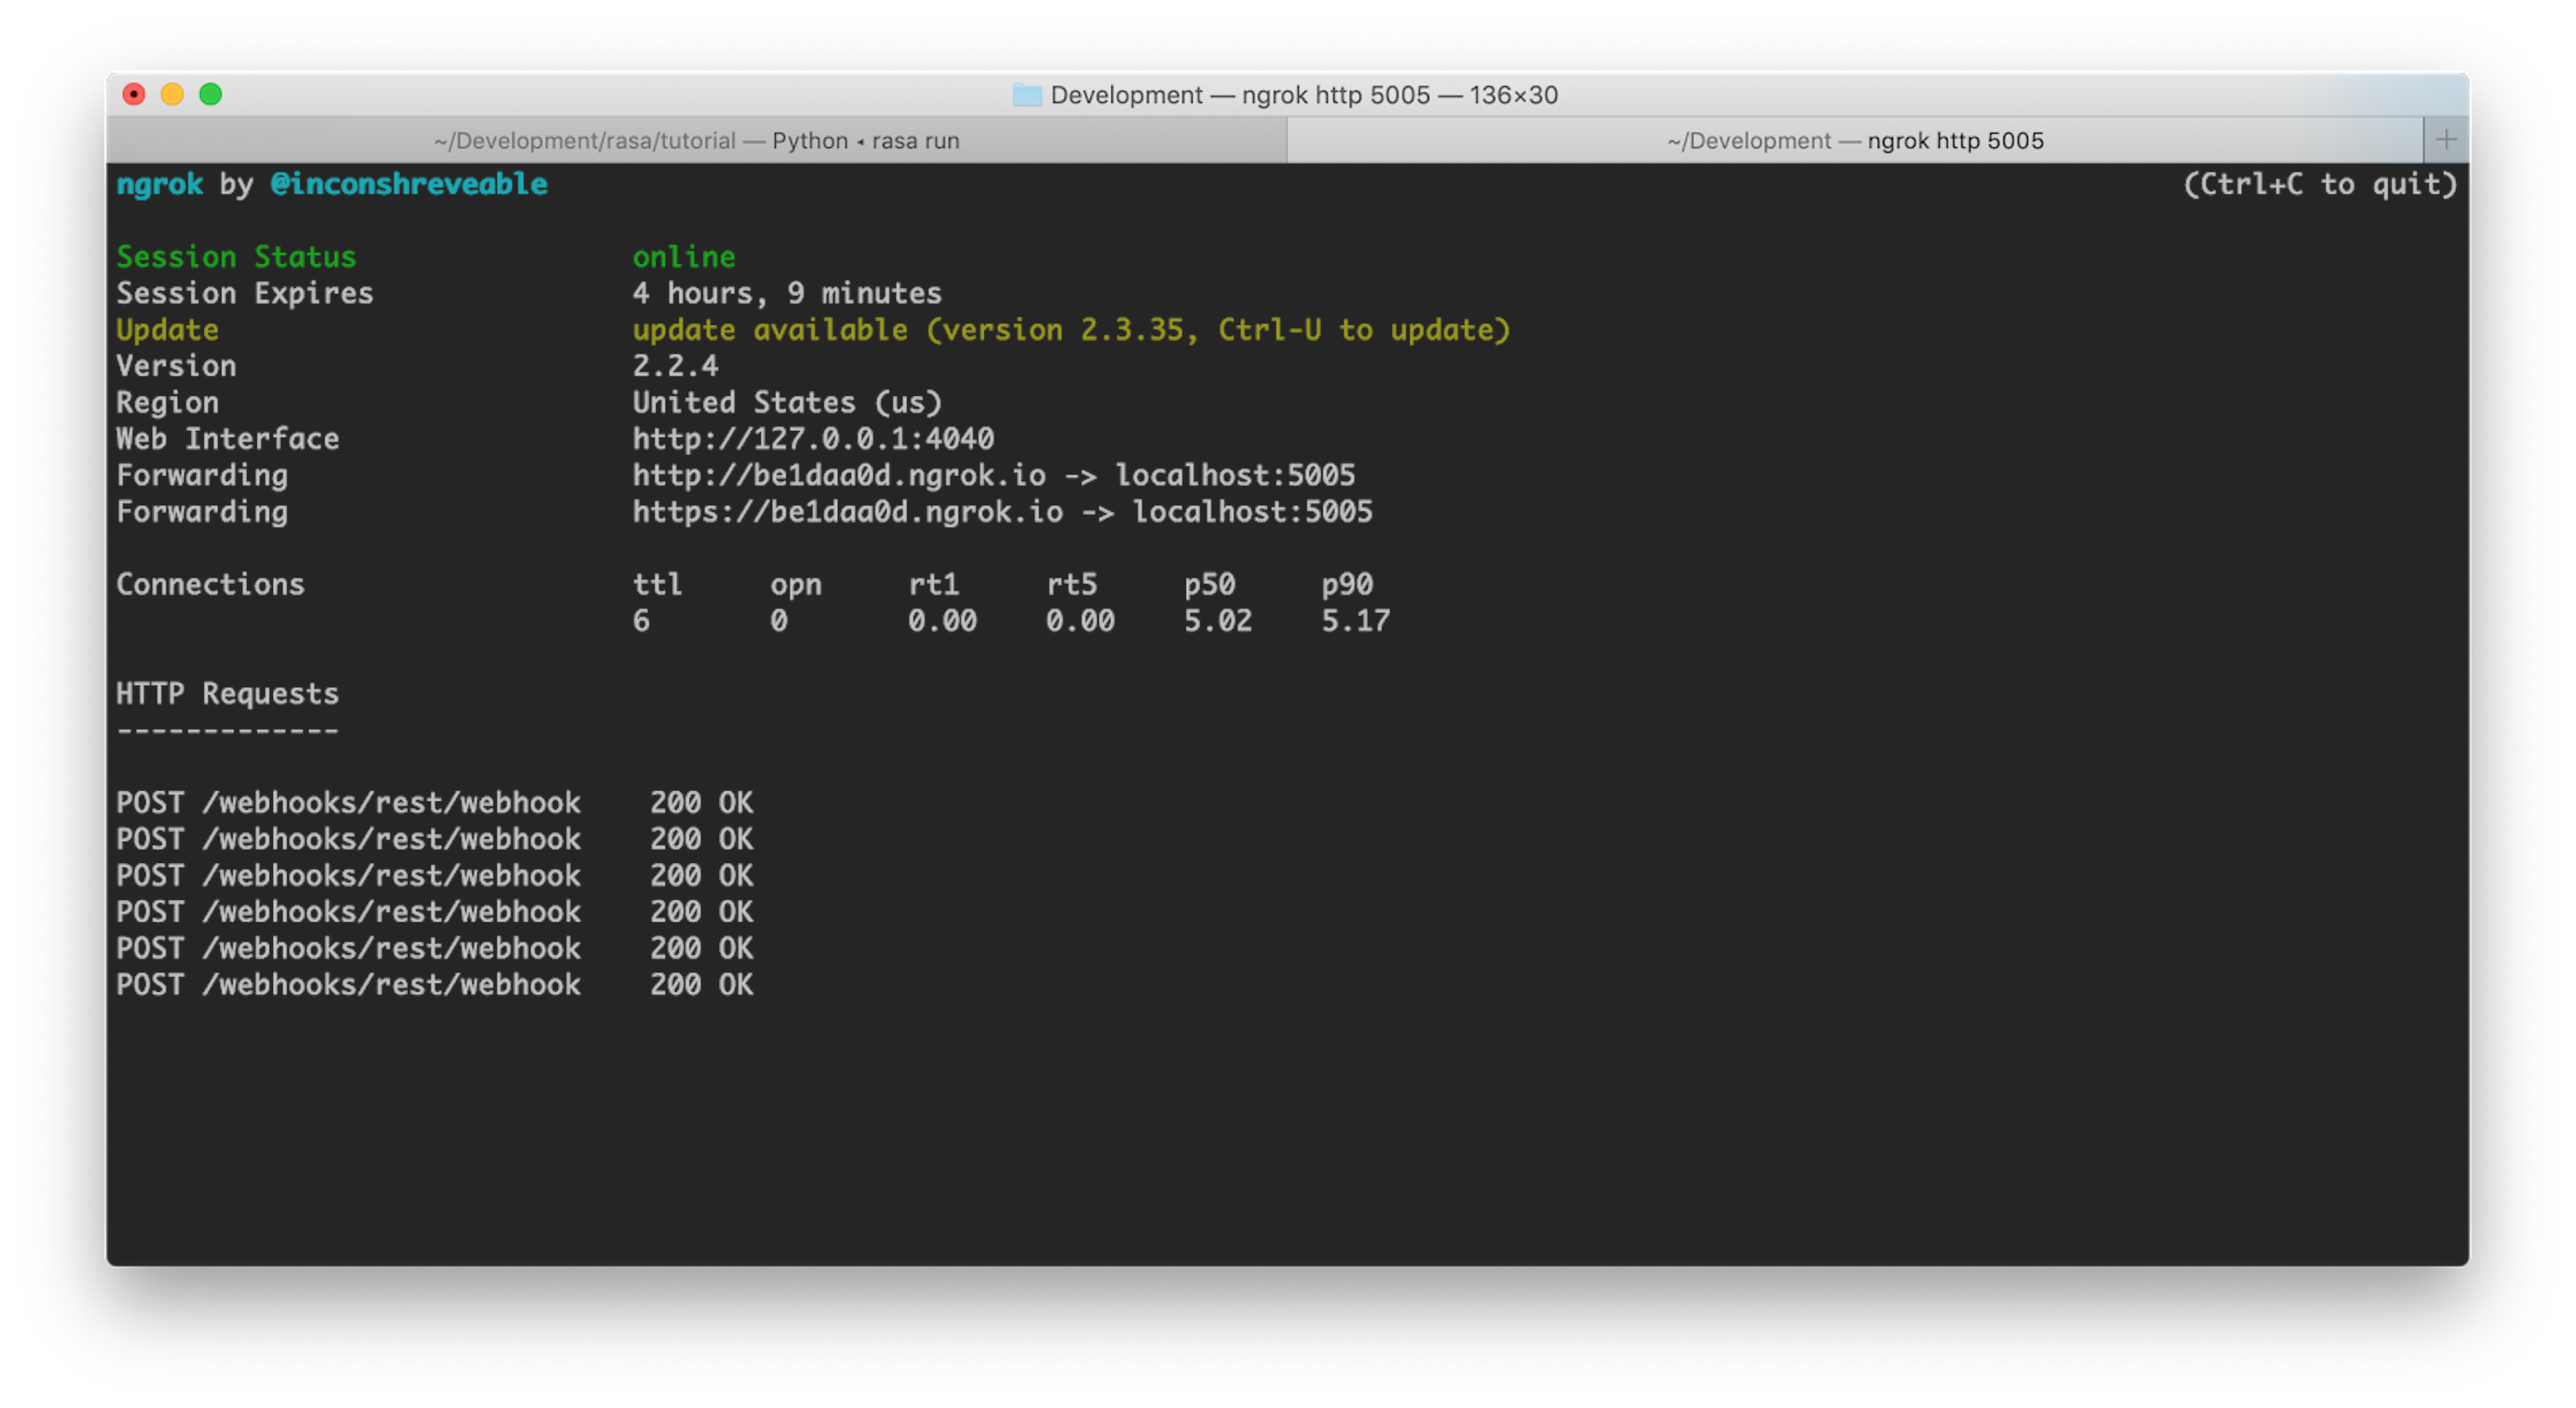The height and width of the screenshot is (1408, 2576).
Task: Click the https be1daa0d.ngrok.io forwarding address
Action: 847,511
